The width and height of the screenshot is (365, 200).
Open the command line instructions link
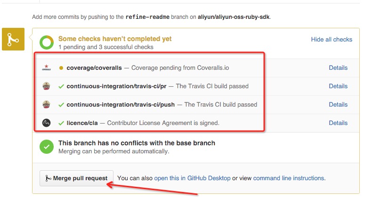point(288,178)
